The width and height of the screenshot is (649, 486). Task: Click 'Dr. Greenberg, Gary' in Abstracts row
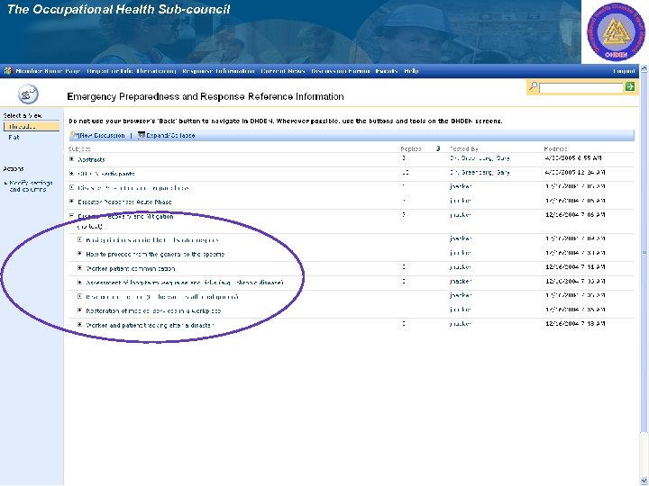(480, 158)
